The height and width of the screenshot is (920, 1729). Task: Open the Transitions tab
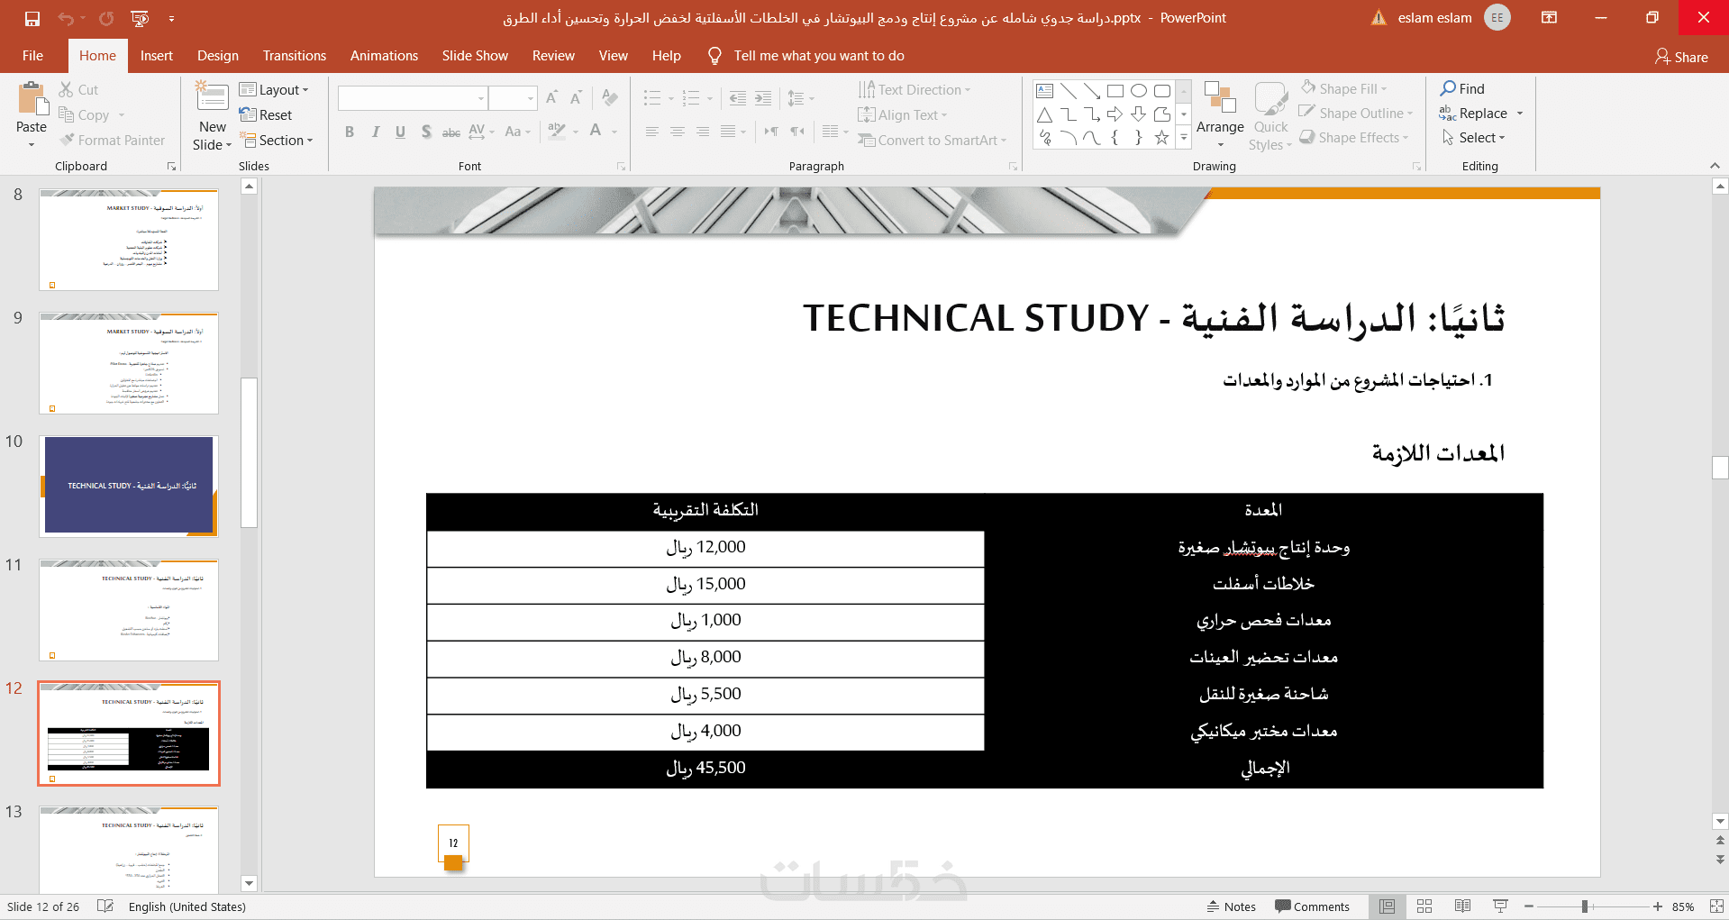(295, 56)
